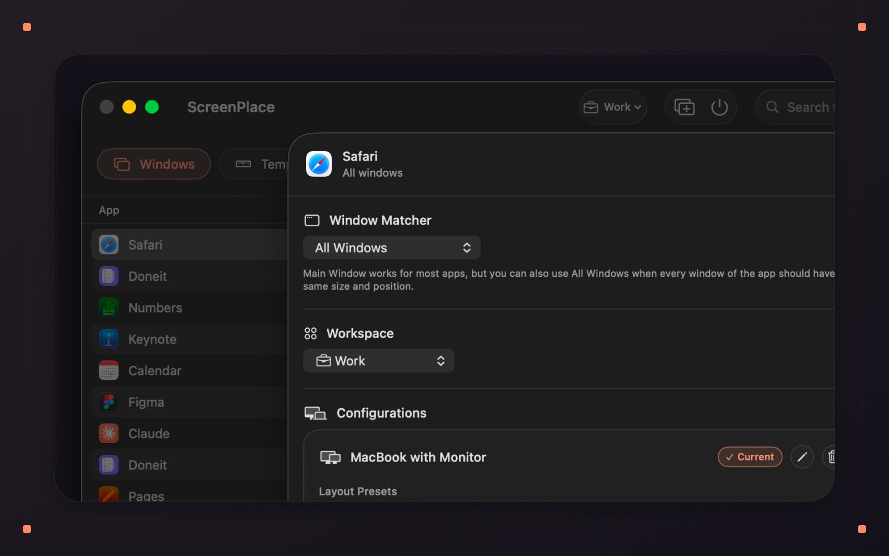
Task: Switch to the tab starting with "Tem"
Action: [x=254, y=164]
